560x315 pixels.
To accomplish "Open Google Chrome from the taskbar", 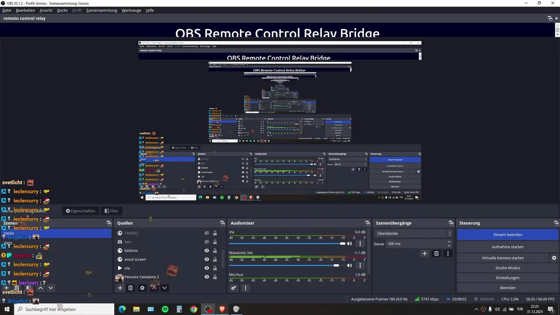I will pyautogui.click(x=193, y=309).
